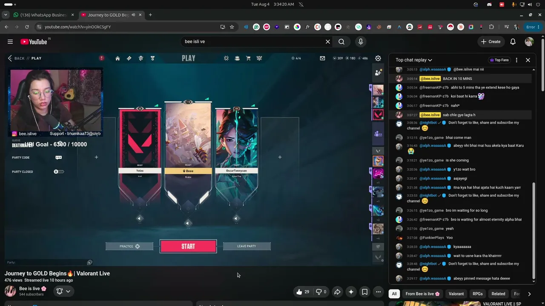
Task: Click the speaker icon under Yelzo's card
Action: [x=139, y=218]
